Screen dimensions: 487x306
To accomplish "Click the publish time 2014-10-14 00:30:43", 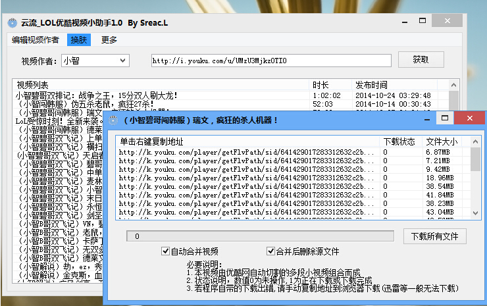I will (393, 104).
